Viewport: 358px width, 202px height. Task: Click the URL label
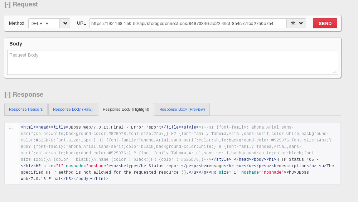point(81,23)
